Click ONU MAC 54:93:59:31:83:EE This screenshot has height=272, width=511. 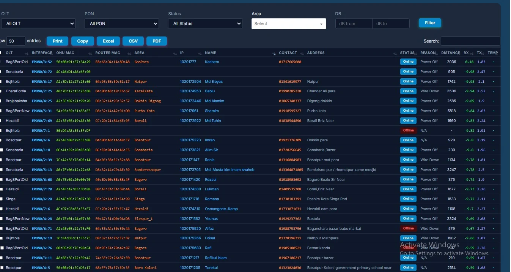click(73, 111)
